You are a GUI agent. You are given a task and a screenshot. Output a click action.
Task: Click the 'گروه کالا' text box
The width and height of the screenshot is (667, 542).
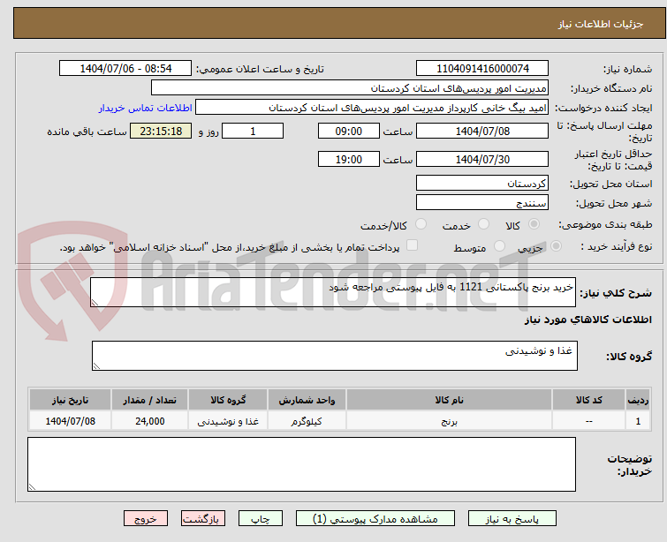point(334,356)
